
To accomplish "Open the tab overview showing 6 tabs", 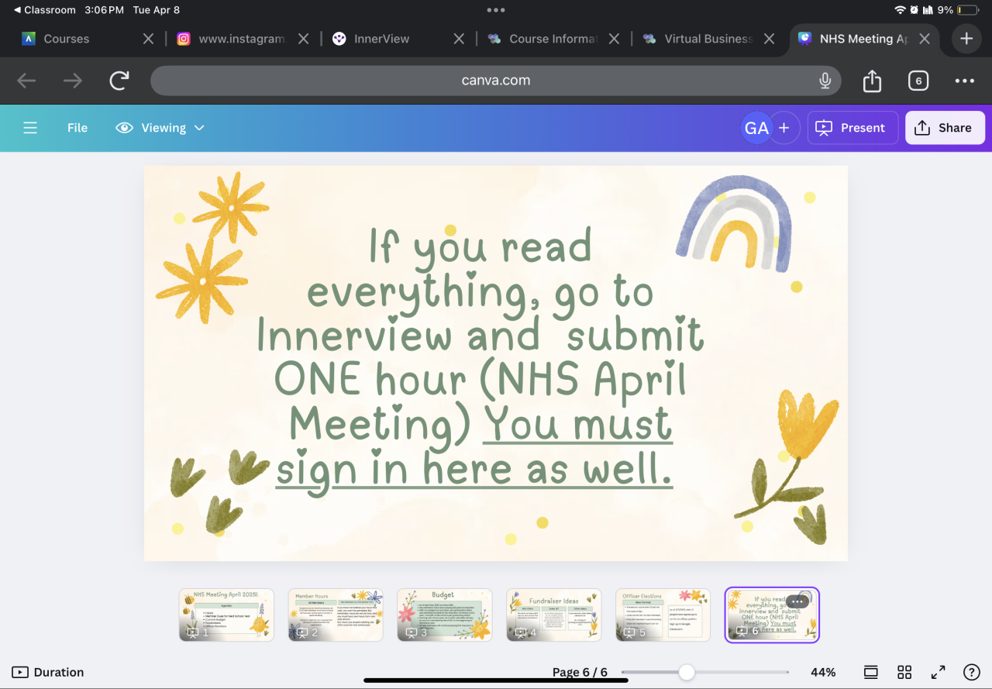I will point(918,81).
